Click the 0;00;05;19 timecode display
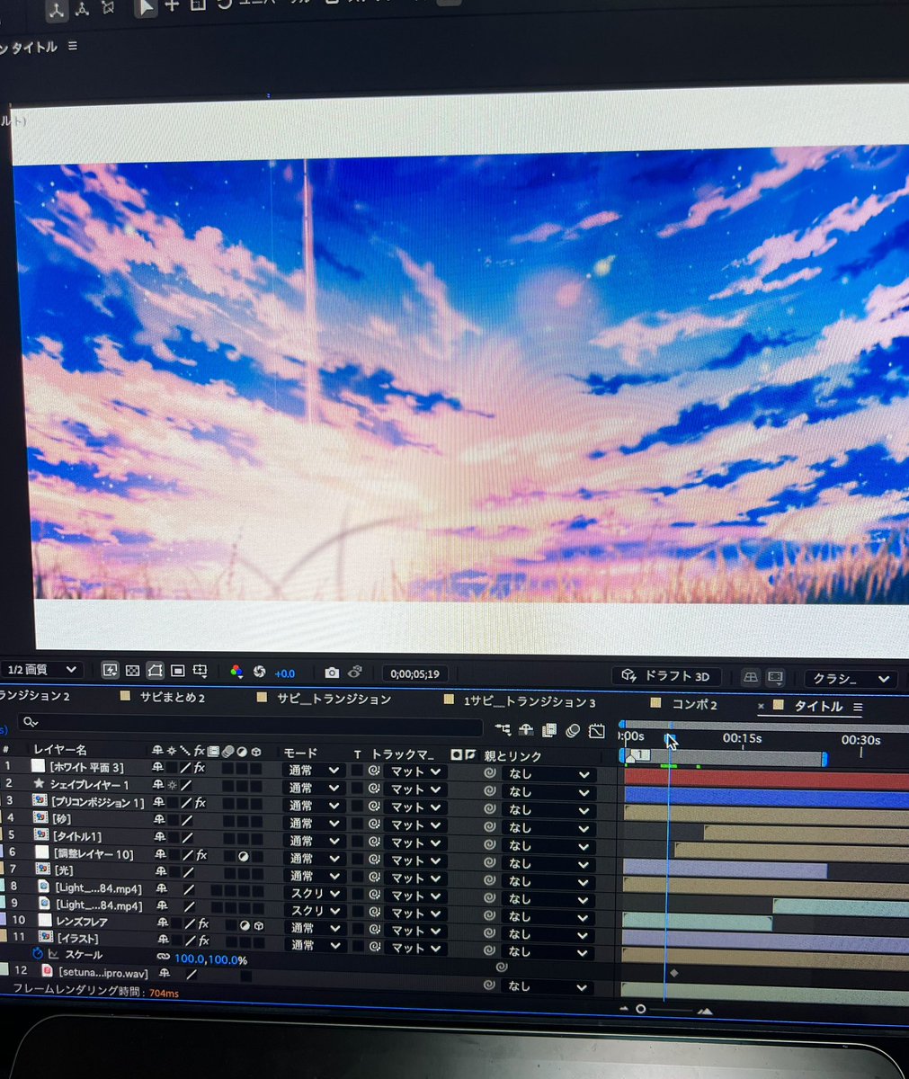909x1079 pixels. 414,673
